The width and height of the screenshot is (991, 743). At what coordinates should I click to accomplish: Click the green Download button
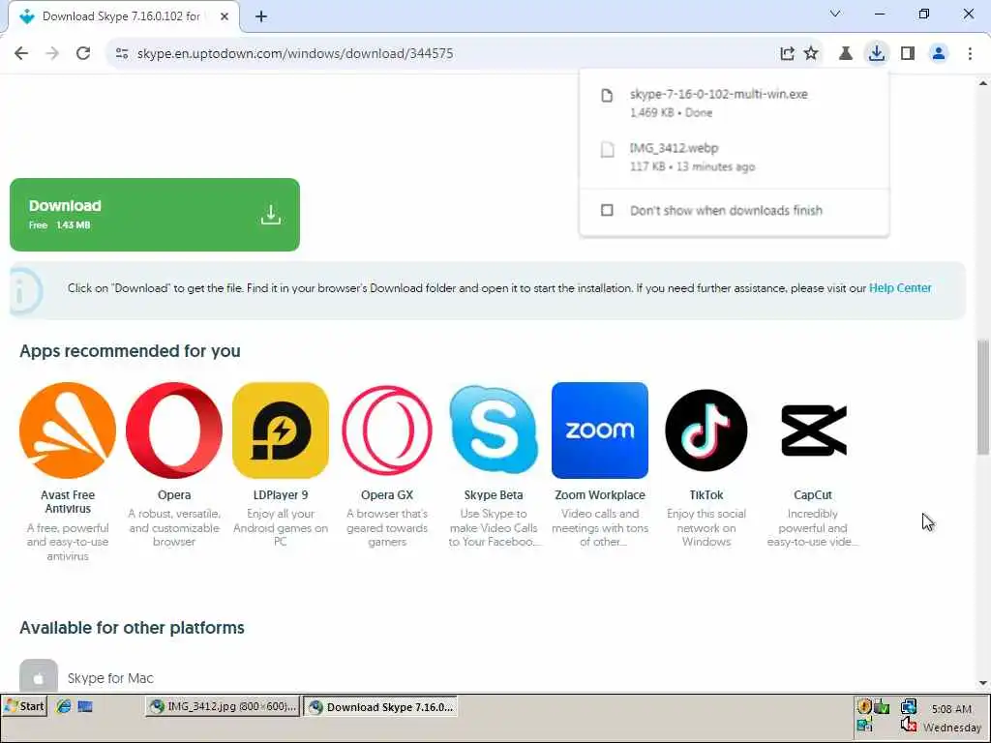tap(155, 215)
